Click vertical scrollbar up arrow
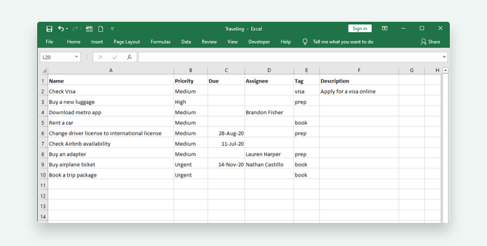The height and width of the screenshot is (246, 487). [445, 70]
